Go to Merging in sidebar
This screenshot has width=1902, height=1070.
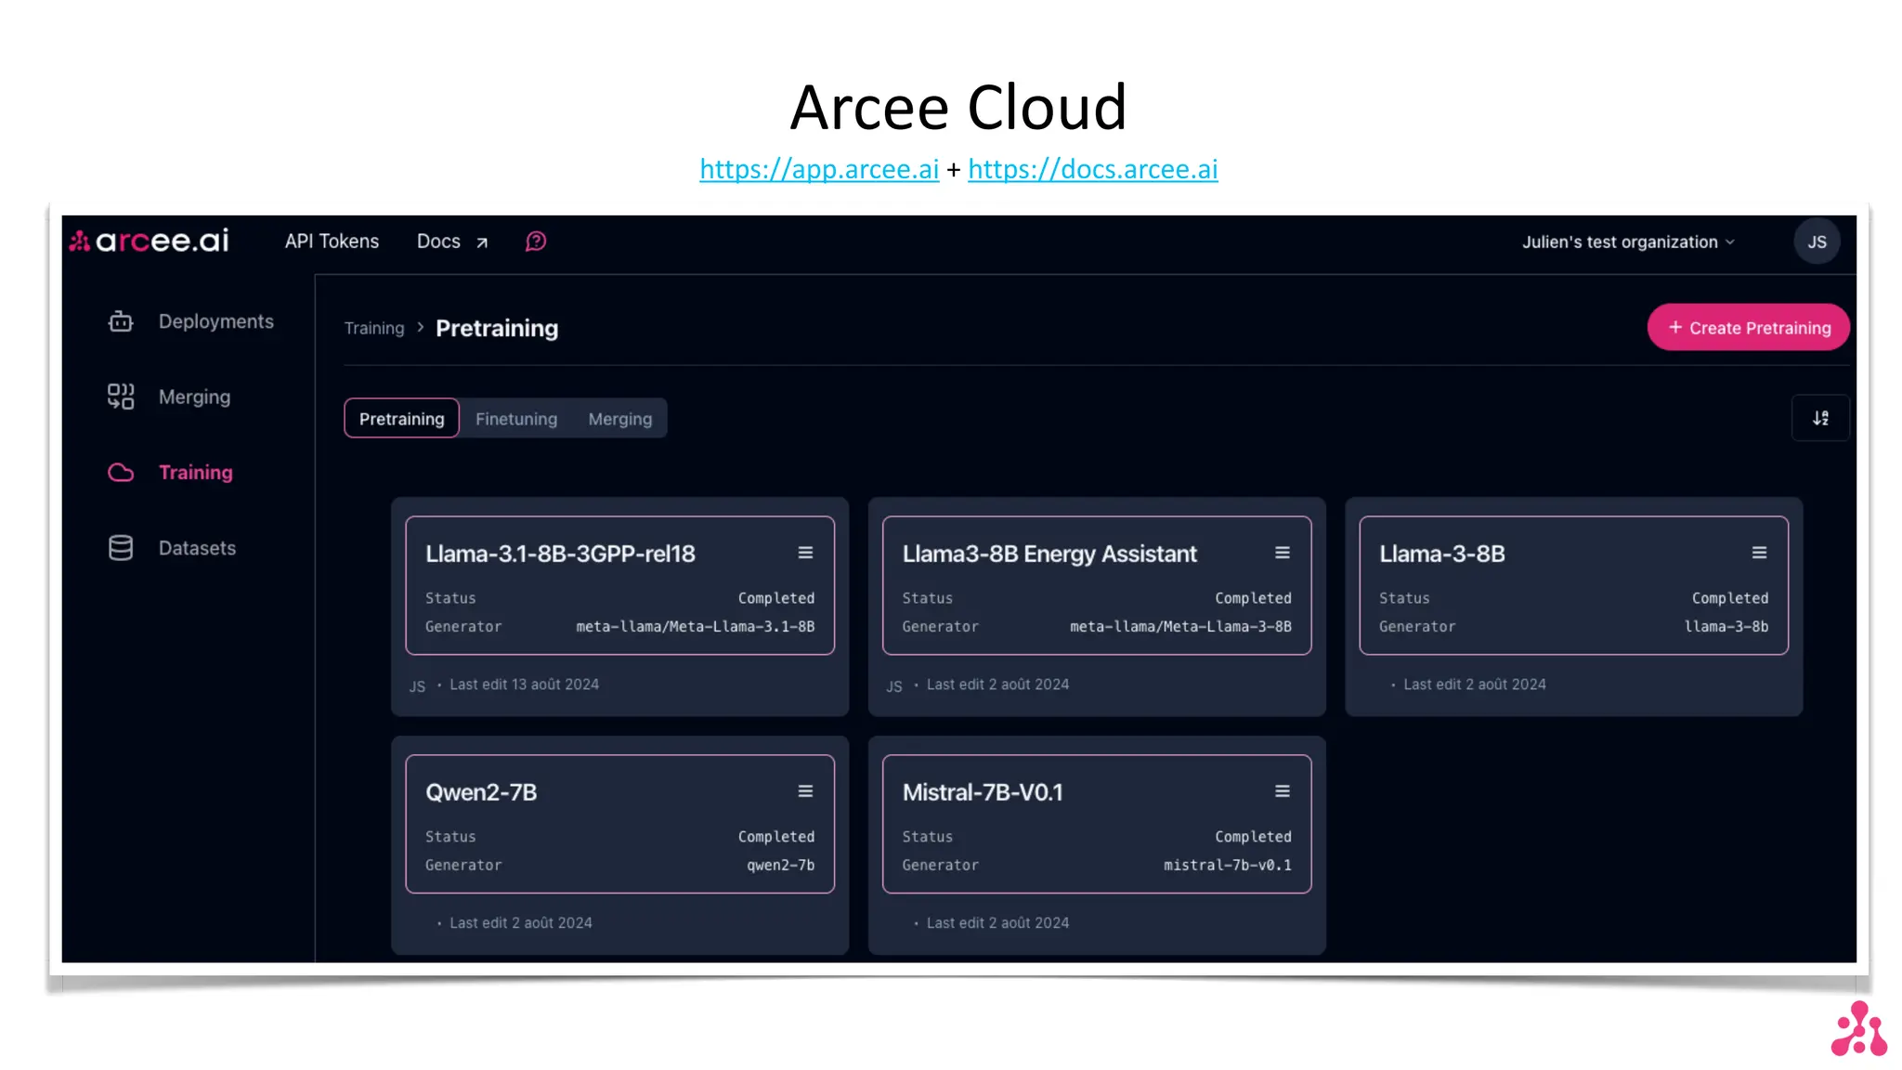[194, 397]
